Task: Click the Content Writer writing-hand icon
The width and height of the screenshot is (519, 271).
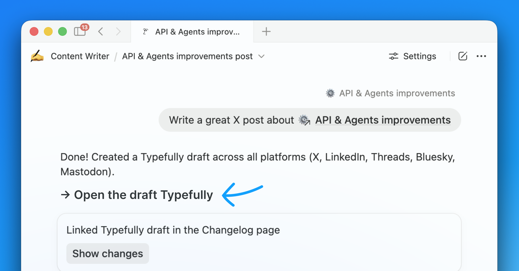Action: point(37,56)
